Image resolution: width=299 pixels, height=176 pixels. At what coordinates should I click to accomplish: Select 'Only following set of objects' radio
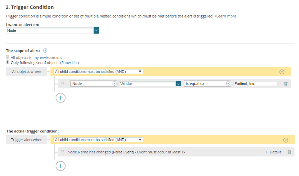[8, 62]
